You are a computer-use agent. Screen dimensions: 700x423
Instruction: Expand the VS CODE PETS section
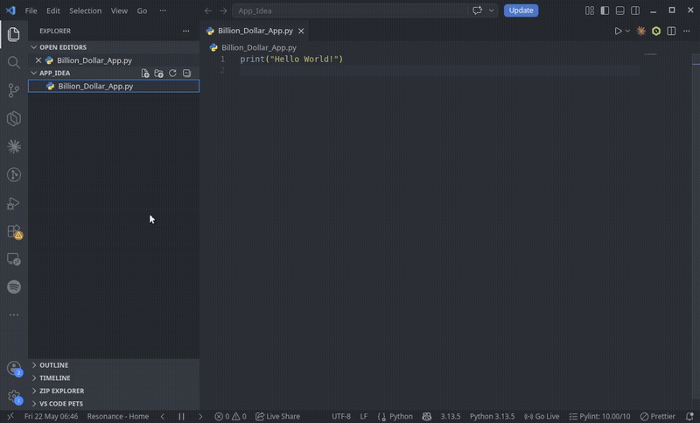click(x=114, y=404)
